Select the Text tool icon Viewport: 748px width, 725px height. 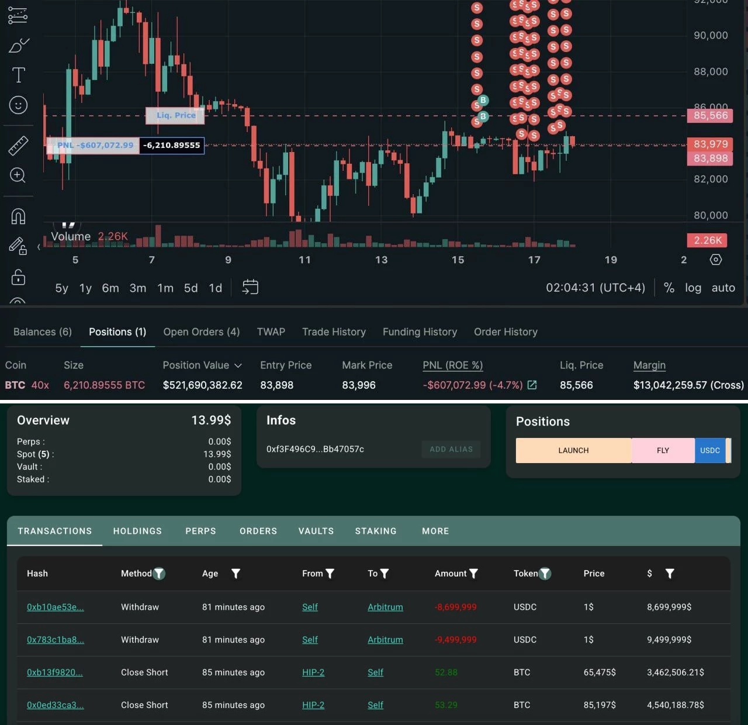pos(19,75)
